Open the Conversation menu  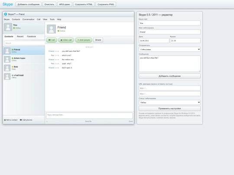pos(28,19)
